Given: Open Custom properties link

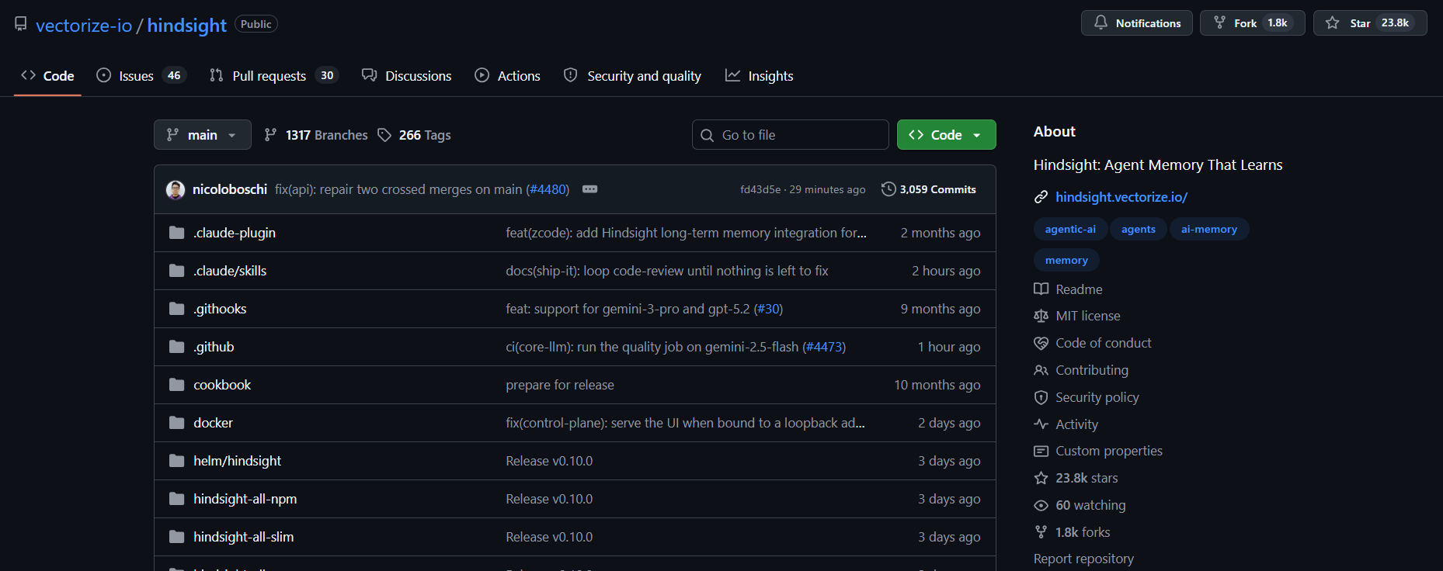Looking at the screenshot, I should pyautogui.click(x=1098, y=451).
